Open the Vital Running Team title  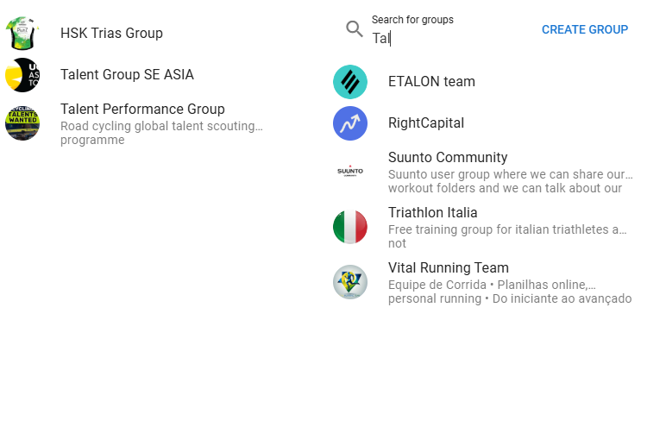point(448,268)
